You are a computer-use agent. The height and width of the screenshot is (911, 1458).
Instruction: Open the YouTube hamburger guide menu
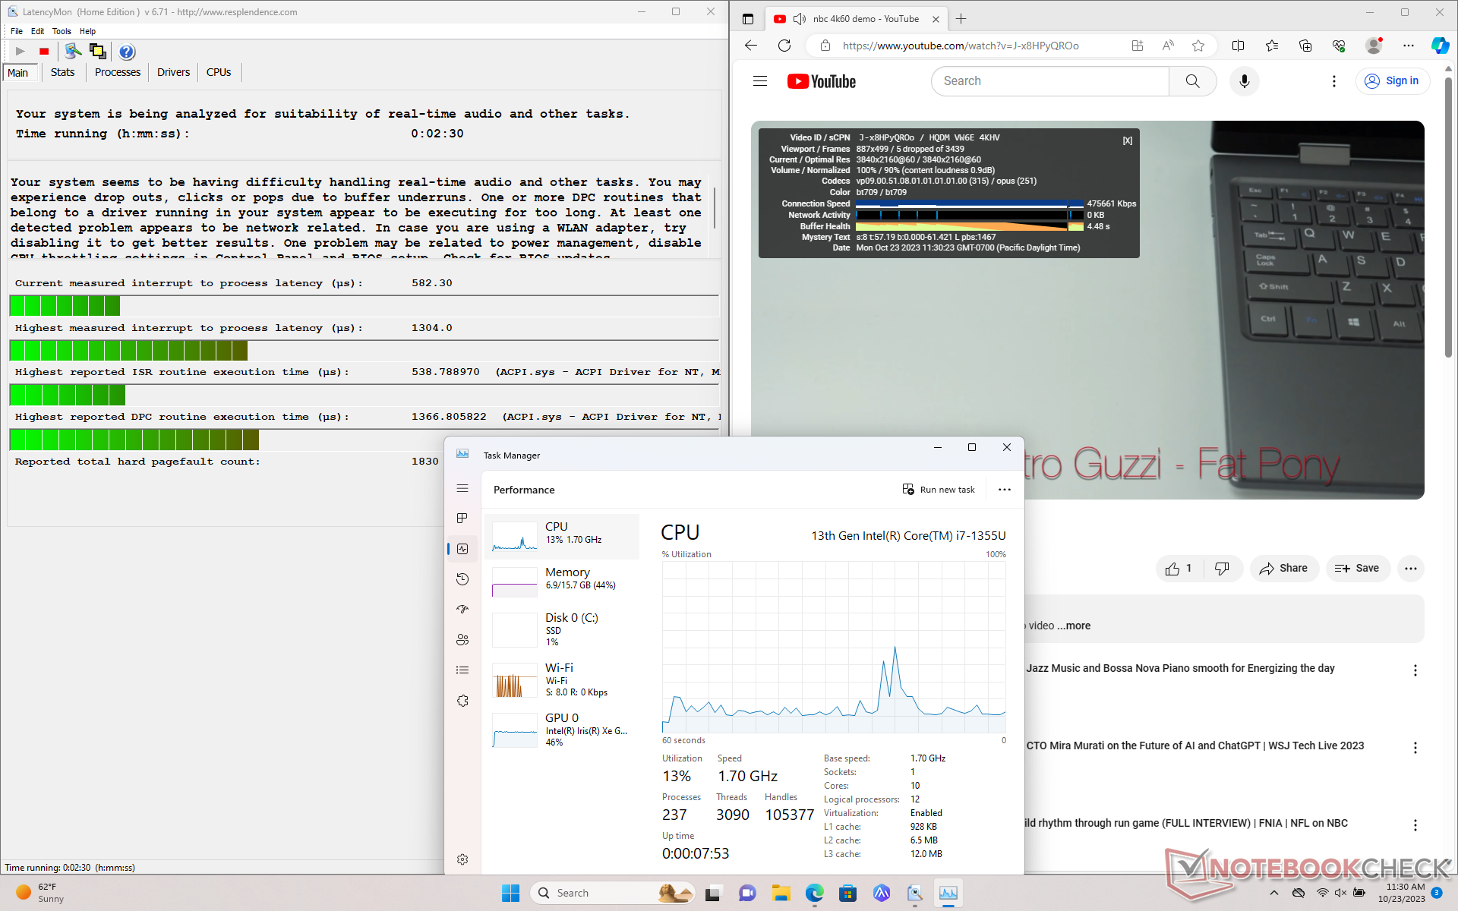[x=760, y=81]
